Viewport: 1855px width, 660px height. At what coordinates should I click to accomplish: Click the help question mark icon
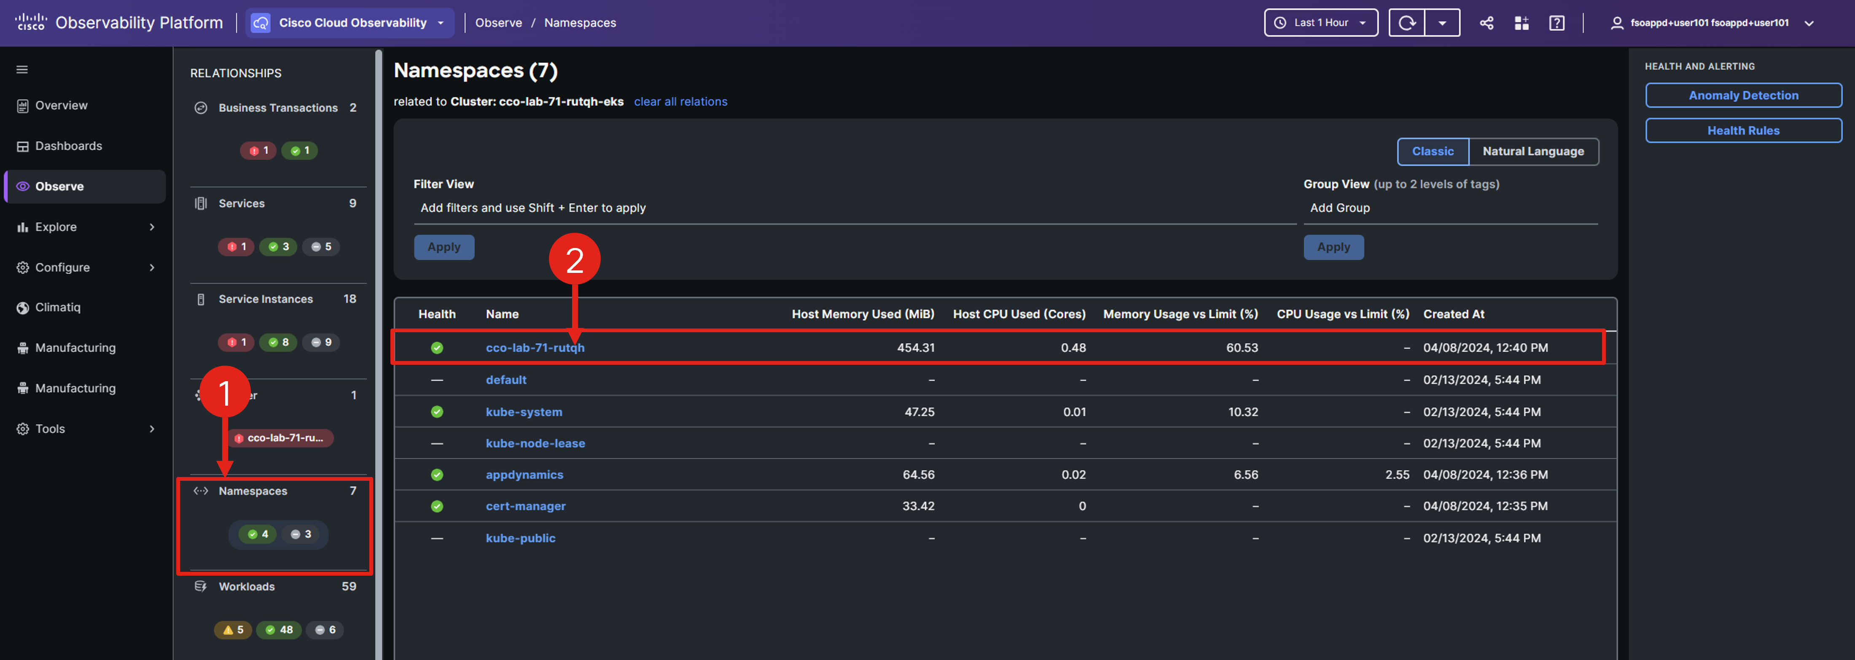point(1556,23)
